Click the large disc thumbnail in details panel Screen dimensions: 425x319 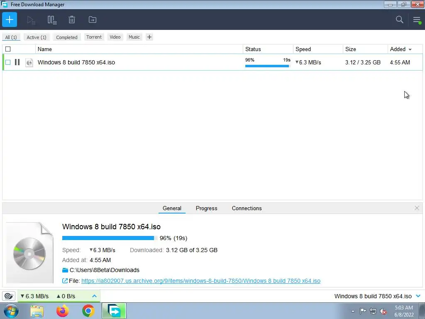pos(29,253)
